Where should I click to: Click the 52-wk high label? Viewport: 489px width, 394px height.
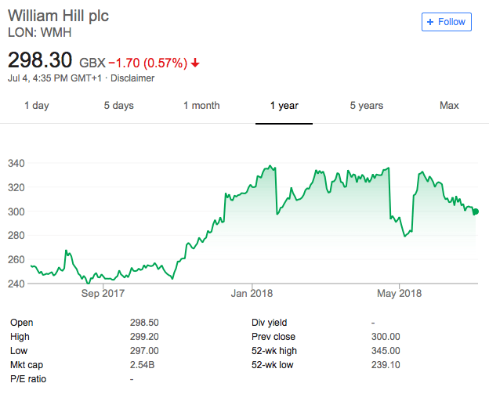tap(274, 351)
